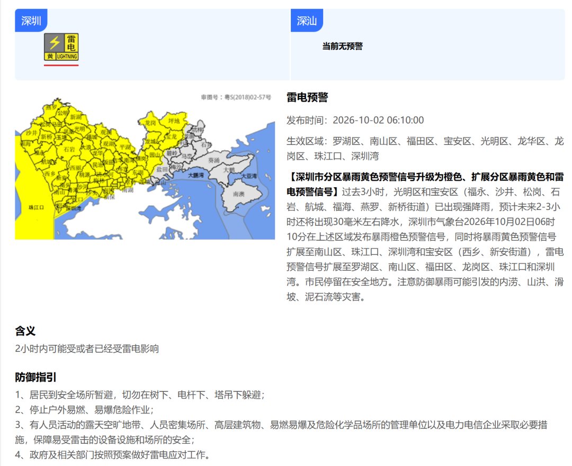572x466 pixels.
Task: Switch to the 深山 tab
Action: coord(307,21)
